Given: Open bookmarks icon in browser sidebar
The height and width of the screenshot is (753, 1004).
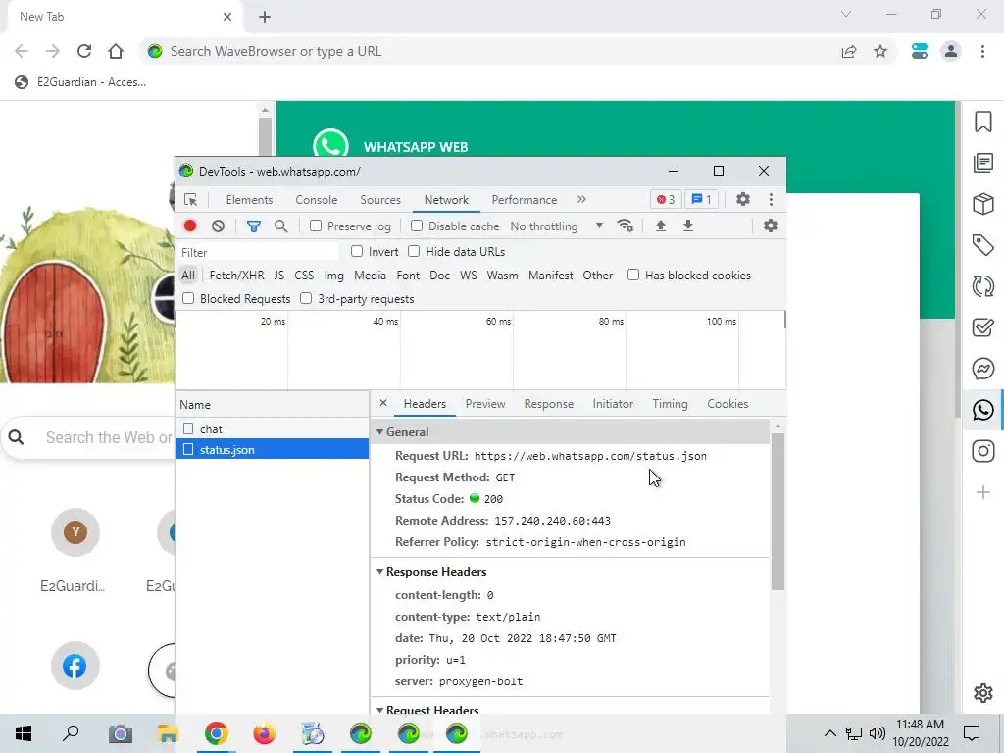Looking at the screenshot, I should pyautogui.click(x=982, y=122).
